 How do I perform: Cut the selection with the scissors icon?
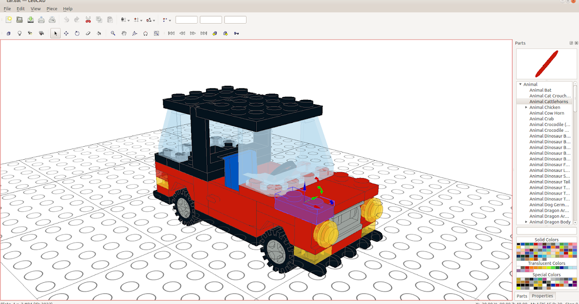pos(88,20)
